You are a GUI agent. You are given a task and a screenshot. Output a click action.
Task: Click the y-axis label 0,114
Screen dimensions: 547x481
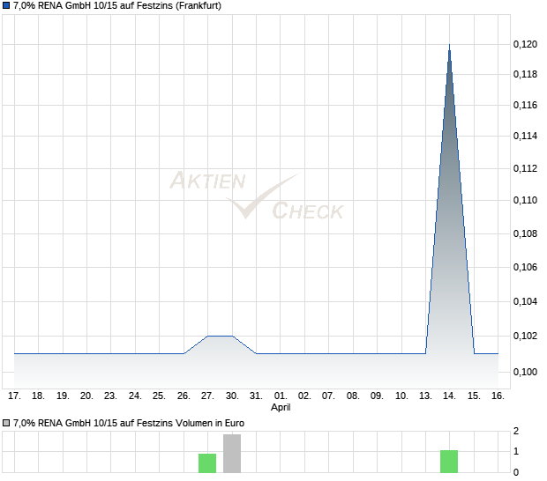[525, 136]
